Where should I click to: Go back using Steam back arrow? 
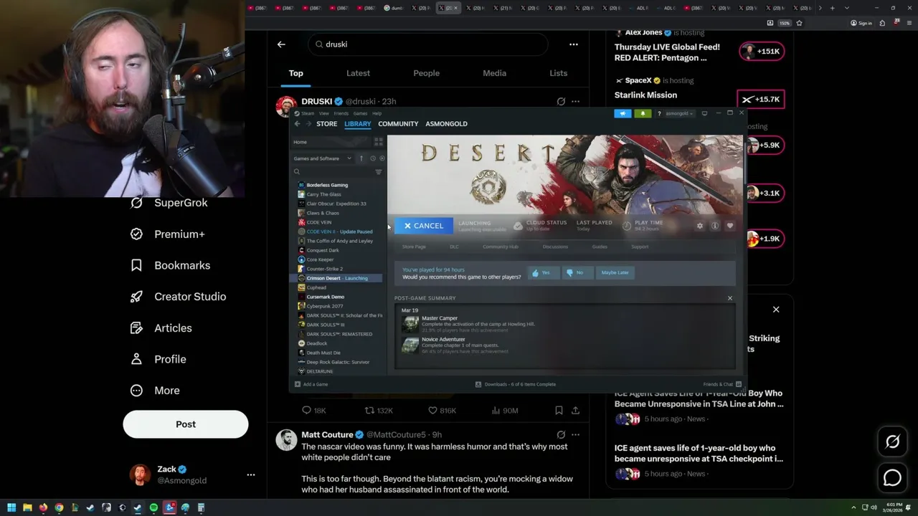tap(298, 124)
